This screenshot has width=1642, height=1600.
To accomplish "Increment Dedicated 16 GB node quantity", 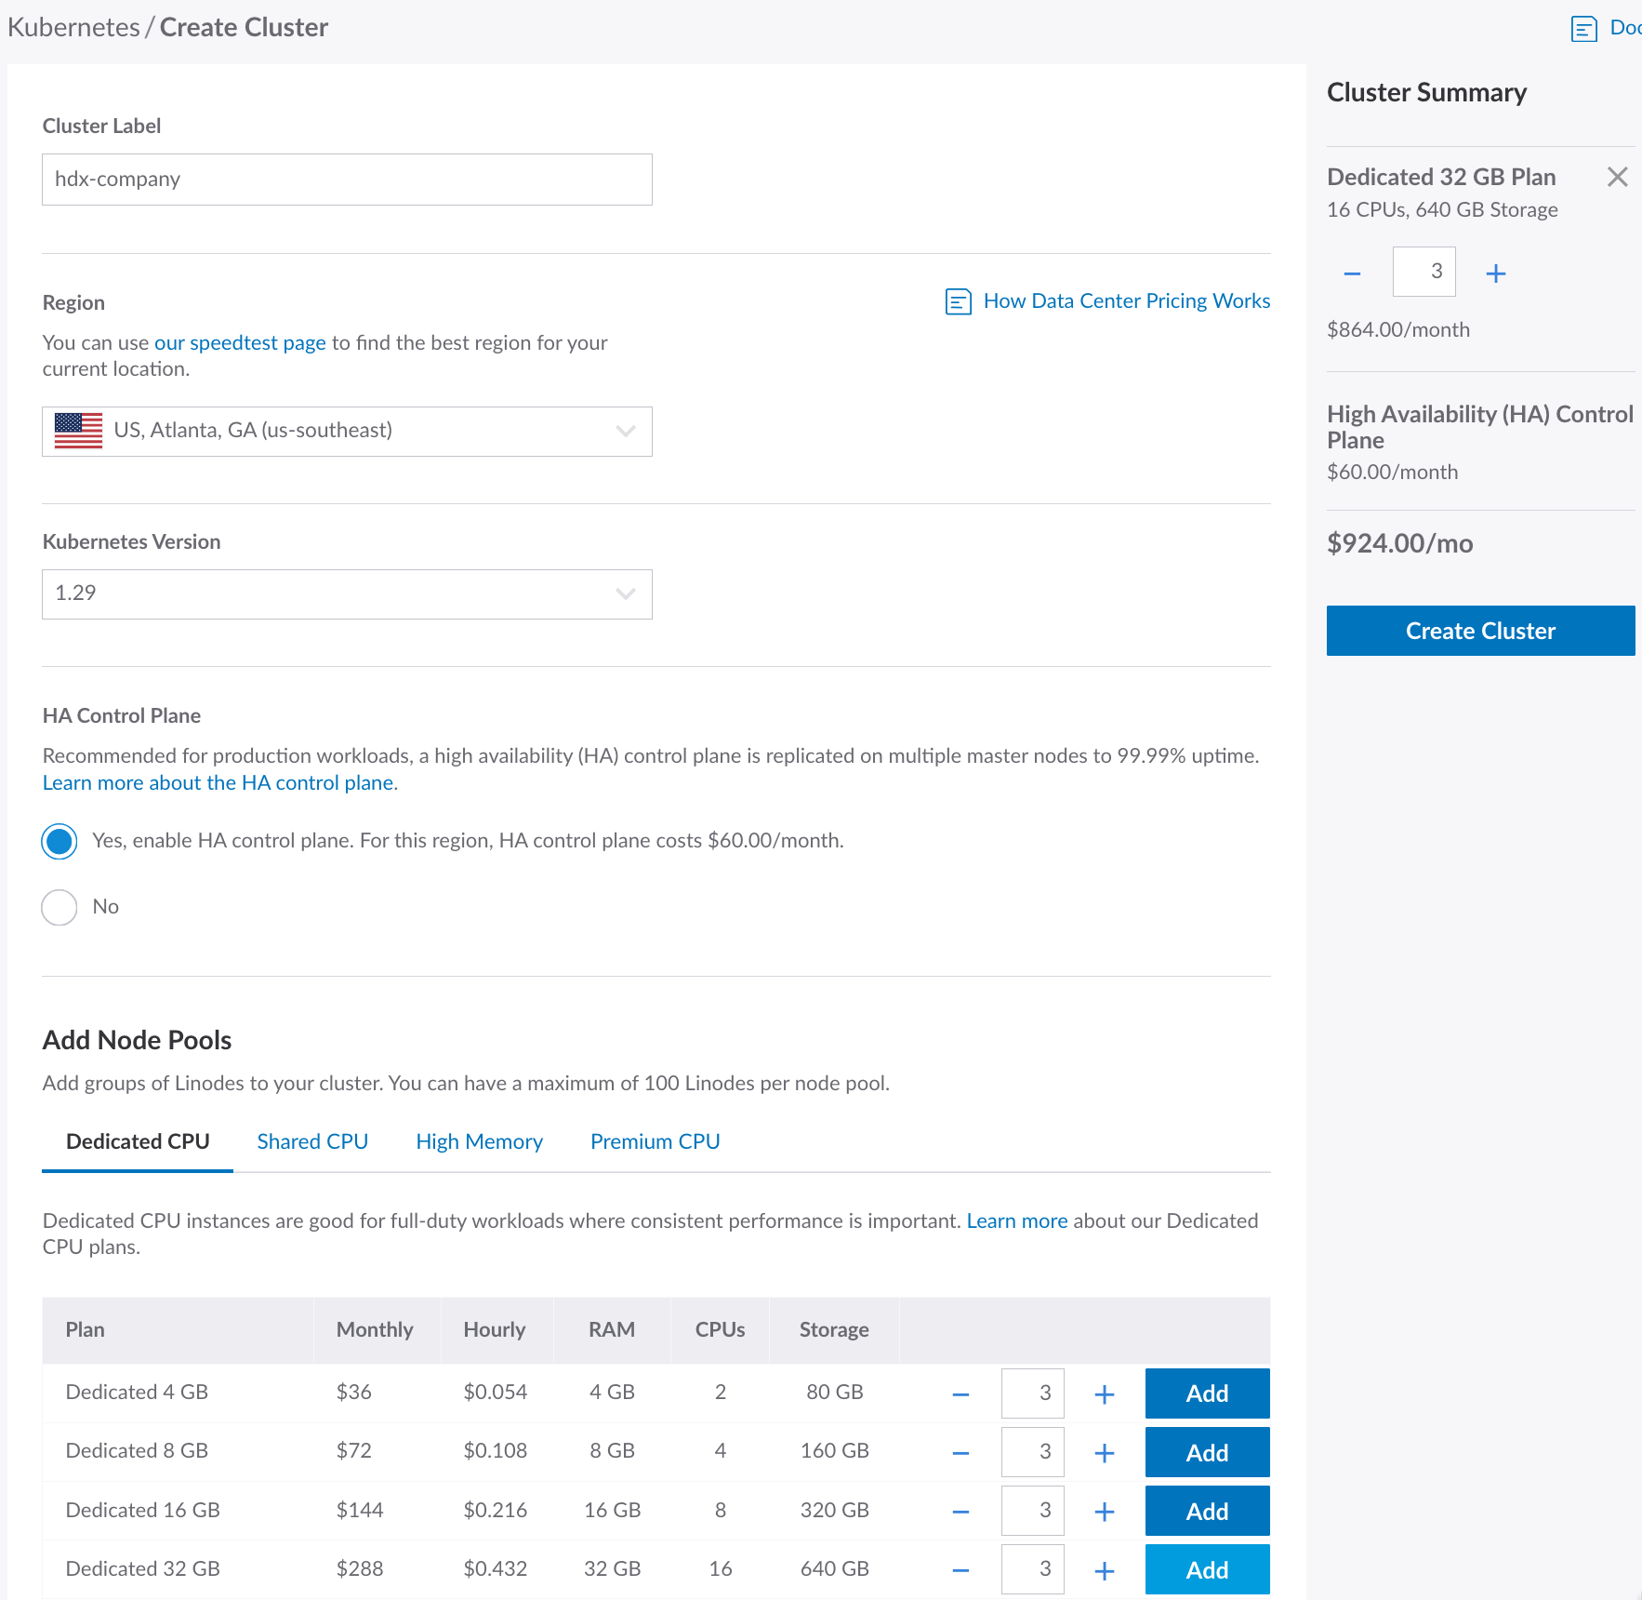I will 1104,1512.
